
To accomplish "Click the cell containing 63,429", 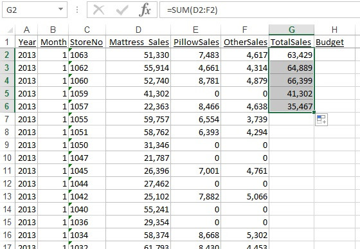I will pos(291,55).
